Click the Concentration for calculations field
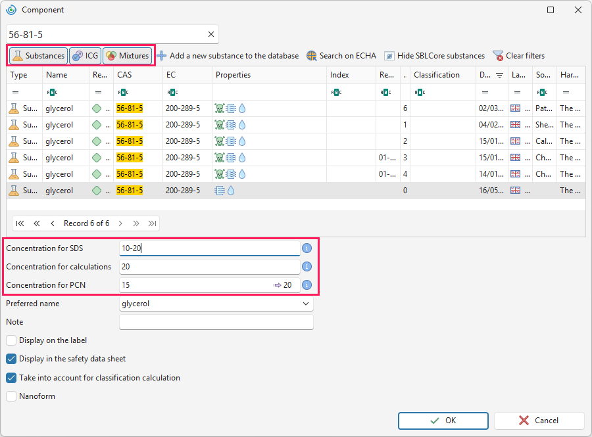Viewport: 592px width, 437px height. click(x=210, y=267)
